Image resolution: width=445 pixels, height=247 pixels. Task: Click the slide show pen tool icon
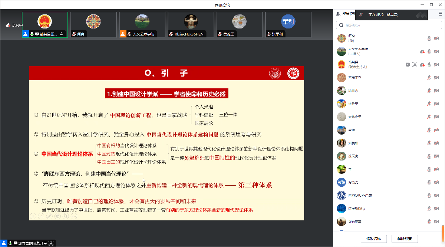coord(49,216)
